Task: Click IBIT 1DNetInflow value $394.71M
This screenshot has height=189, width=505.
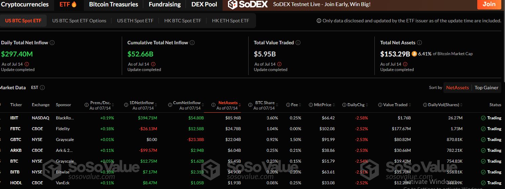Action: pos(147,118)
